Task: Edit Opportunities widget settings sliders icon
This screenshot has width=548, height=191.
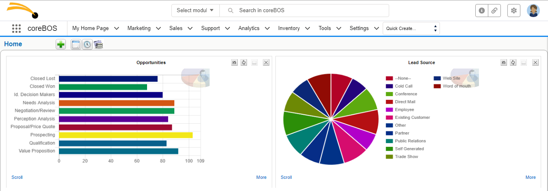Action: pyautogui.click(x=234, y=62)
